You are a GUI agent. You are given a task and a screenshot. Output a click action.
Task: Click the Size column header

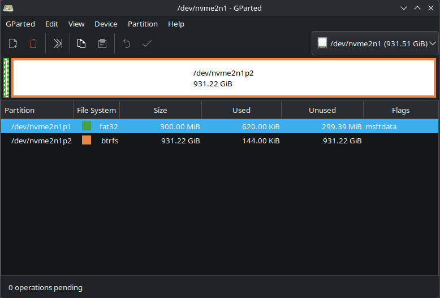pos(161,110)
